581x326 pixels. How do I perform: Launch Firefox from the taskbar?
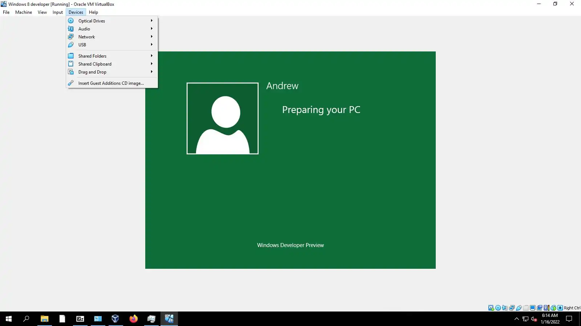(x=133, y=319)
